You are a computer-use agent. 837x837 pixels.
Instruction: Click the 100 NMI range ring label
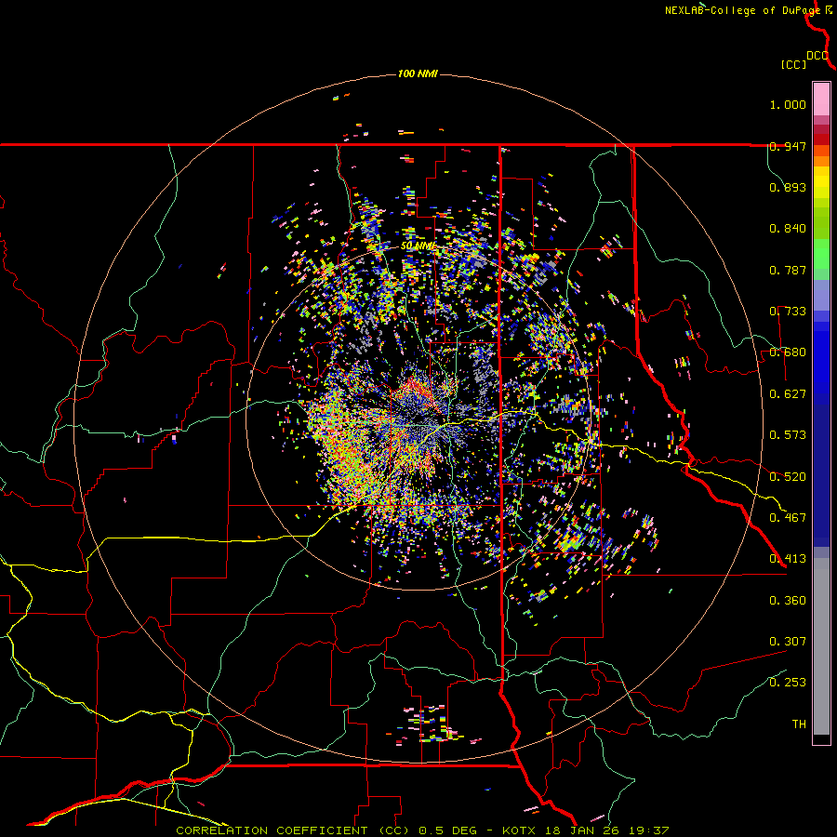click(x=418, y=73)
